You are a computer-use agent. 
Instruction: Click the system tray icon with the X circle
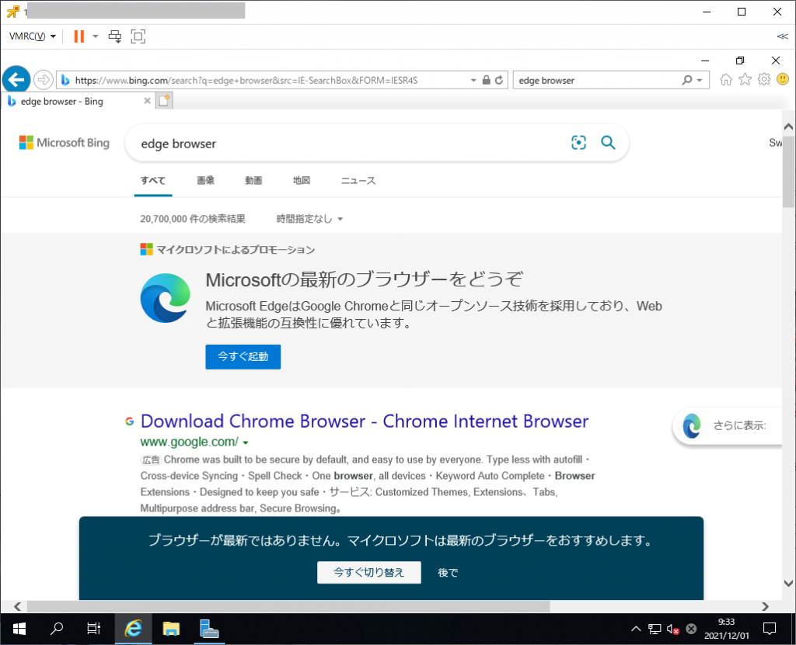coord(691,629)
